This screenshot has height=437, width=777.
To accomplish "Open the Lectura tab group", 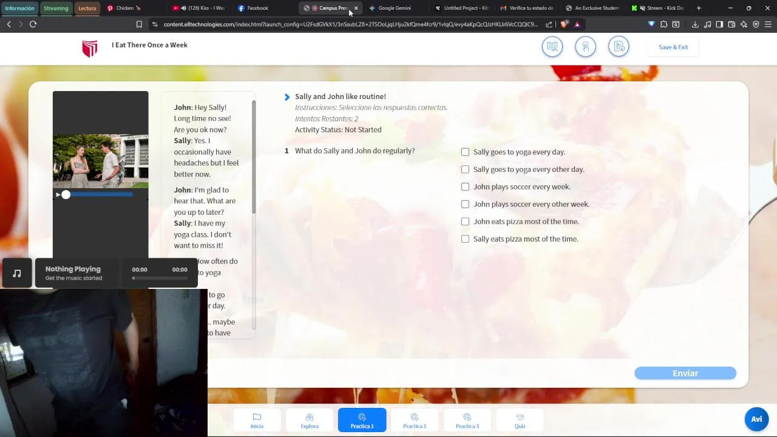I will pyautogui.click(x=87, y=8).
